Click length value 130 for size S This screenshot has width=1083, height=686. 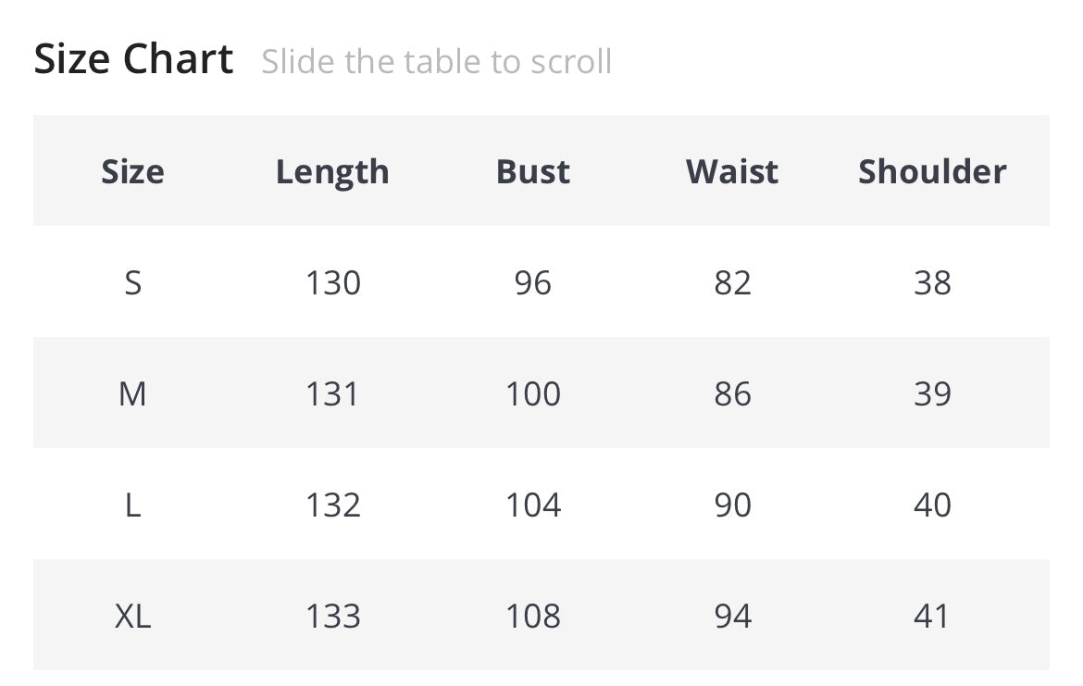point(332,282)
